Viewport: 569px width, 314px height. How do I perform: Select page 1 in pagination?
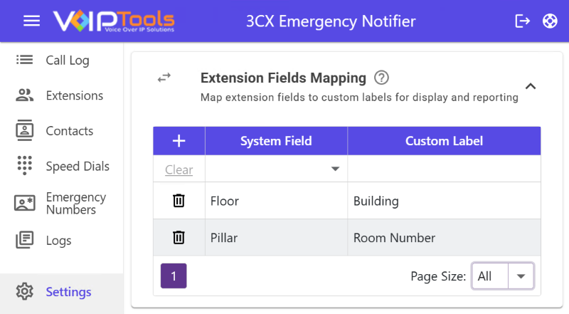(174, 276)
